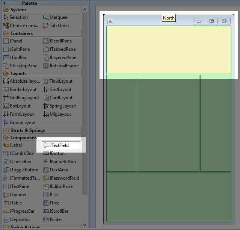The image size is (240, 230).
Task: Choose JEditorPane component
Action: pyautogui.click(x=58, y=186)
